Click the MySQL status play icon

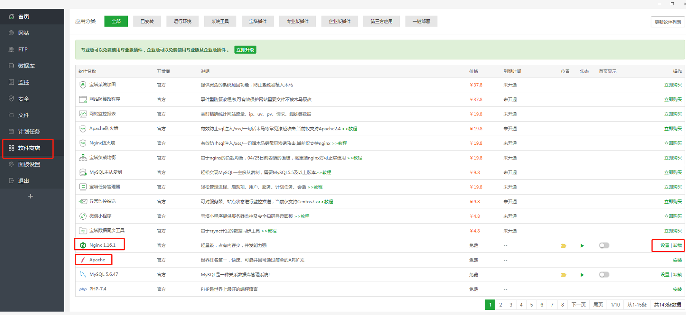point(582,275)
